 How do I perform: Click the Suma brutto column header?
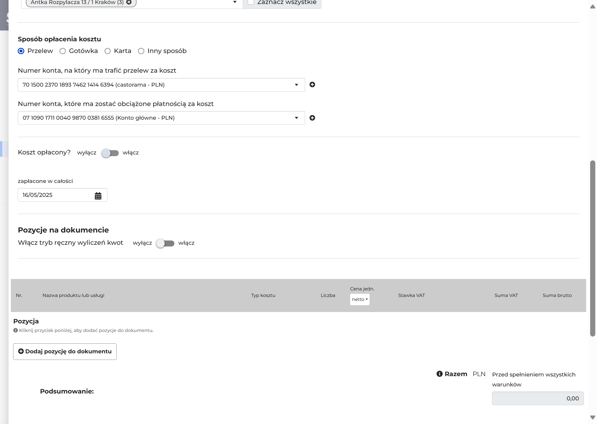[557, 295]
